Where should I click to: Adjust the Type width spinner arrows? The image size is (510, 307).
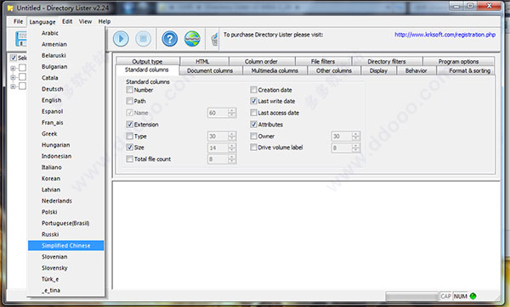[x=232, y=136]
